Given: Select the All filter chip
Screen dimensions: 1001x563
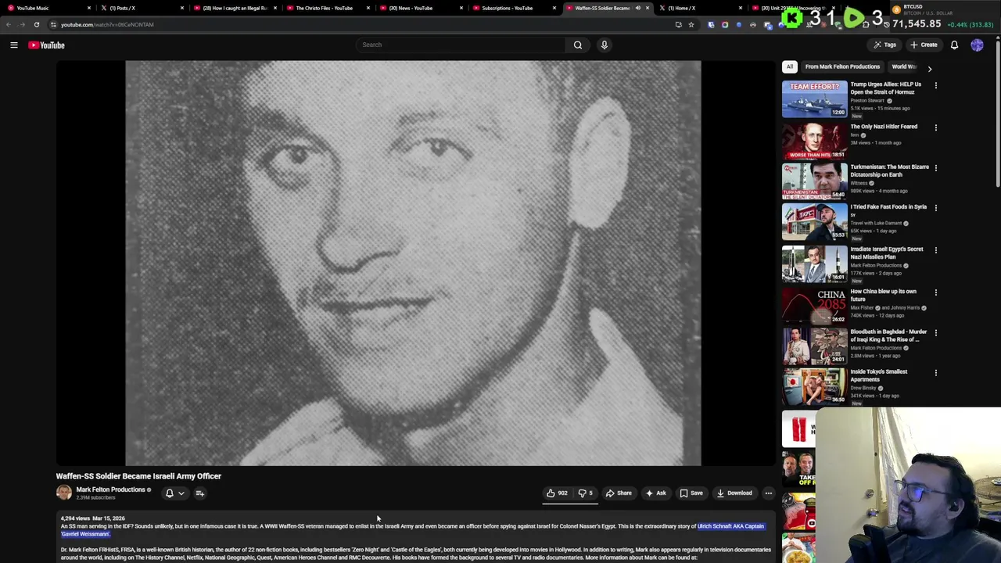Looking at the screenshot, I should 790,67.
